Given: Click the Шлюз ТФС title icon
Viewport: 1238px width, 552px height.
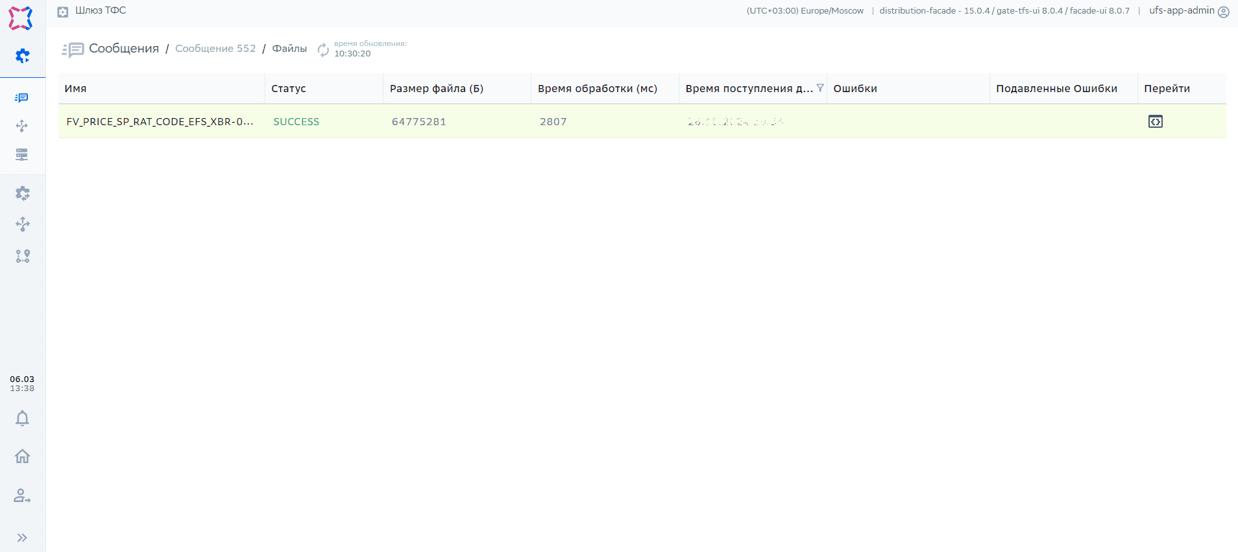Looking at the screenshot, I should click(x=63, y=12).
